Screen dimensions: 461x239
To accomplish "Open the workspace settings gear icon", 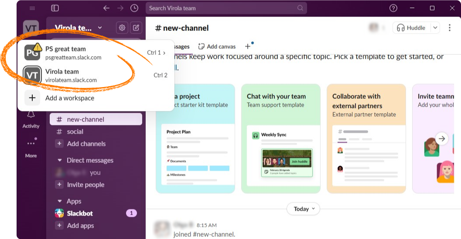I will tap(122, 28).
